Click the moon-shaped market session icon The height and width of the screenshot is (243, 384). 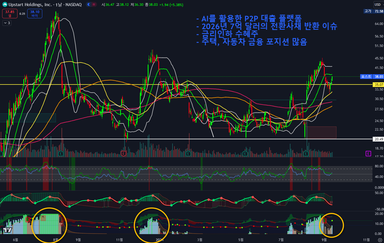[88, 4]
